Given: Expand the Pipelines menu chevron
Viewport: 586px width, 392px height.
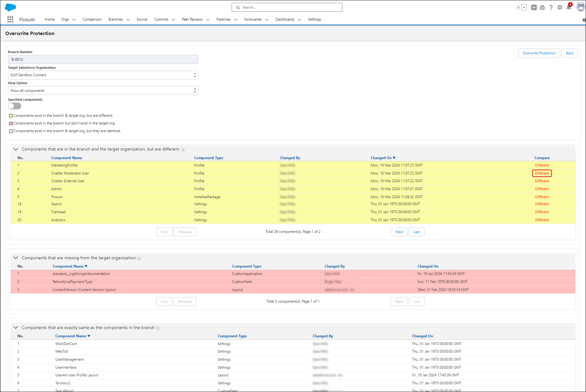Looking at the screenshot, I should point(236,20).
